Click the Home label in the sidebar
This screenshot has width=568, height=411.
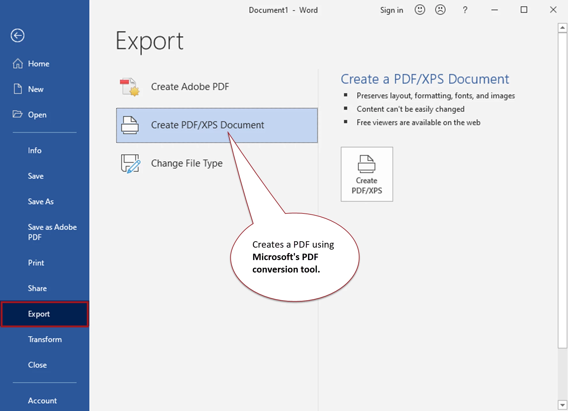click(x=39, y=64)
